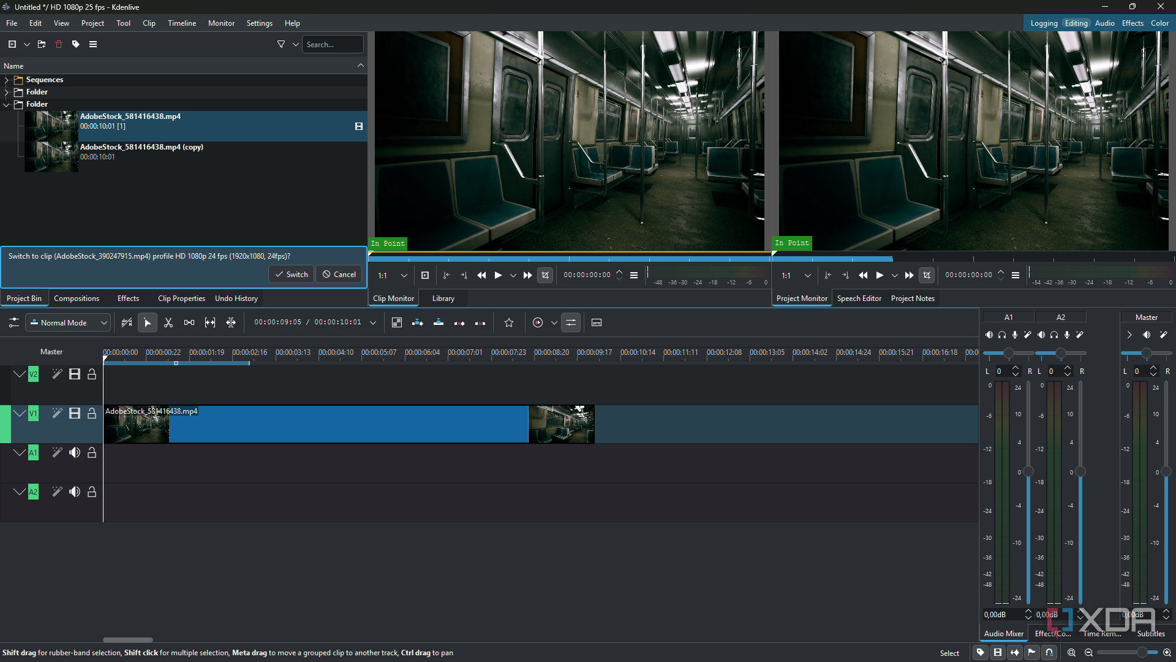Switch to the Effects tab
This screenshot has width=1176, height=662.
128,299
